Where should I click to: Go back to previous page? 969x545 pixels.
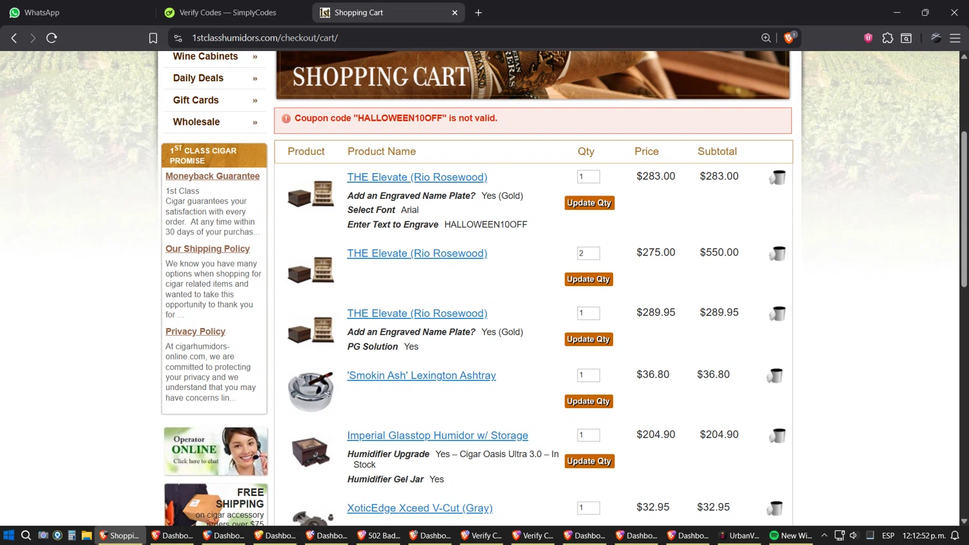[14, 38]
